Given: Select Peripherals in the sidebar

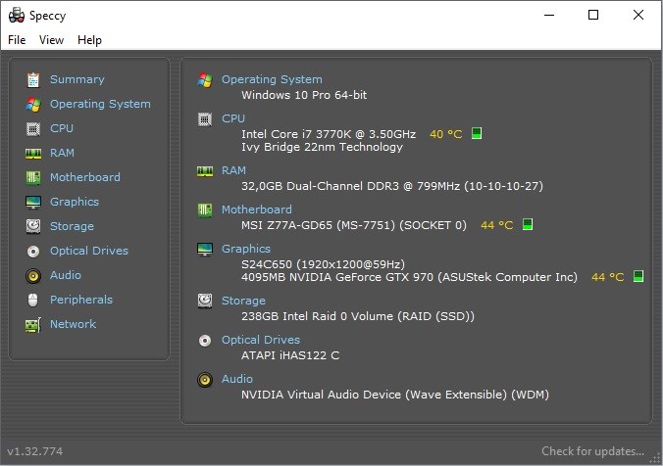Looking at the screenshot, I should pos(81,300).
